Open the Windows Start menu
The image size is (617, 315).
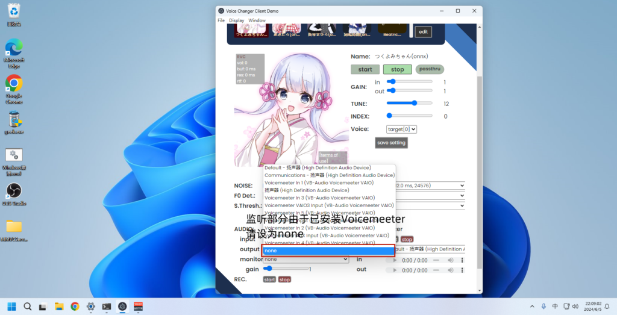pos(12,307)
